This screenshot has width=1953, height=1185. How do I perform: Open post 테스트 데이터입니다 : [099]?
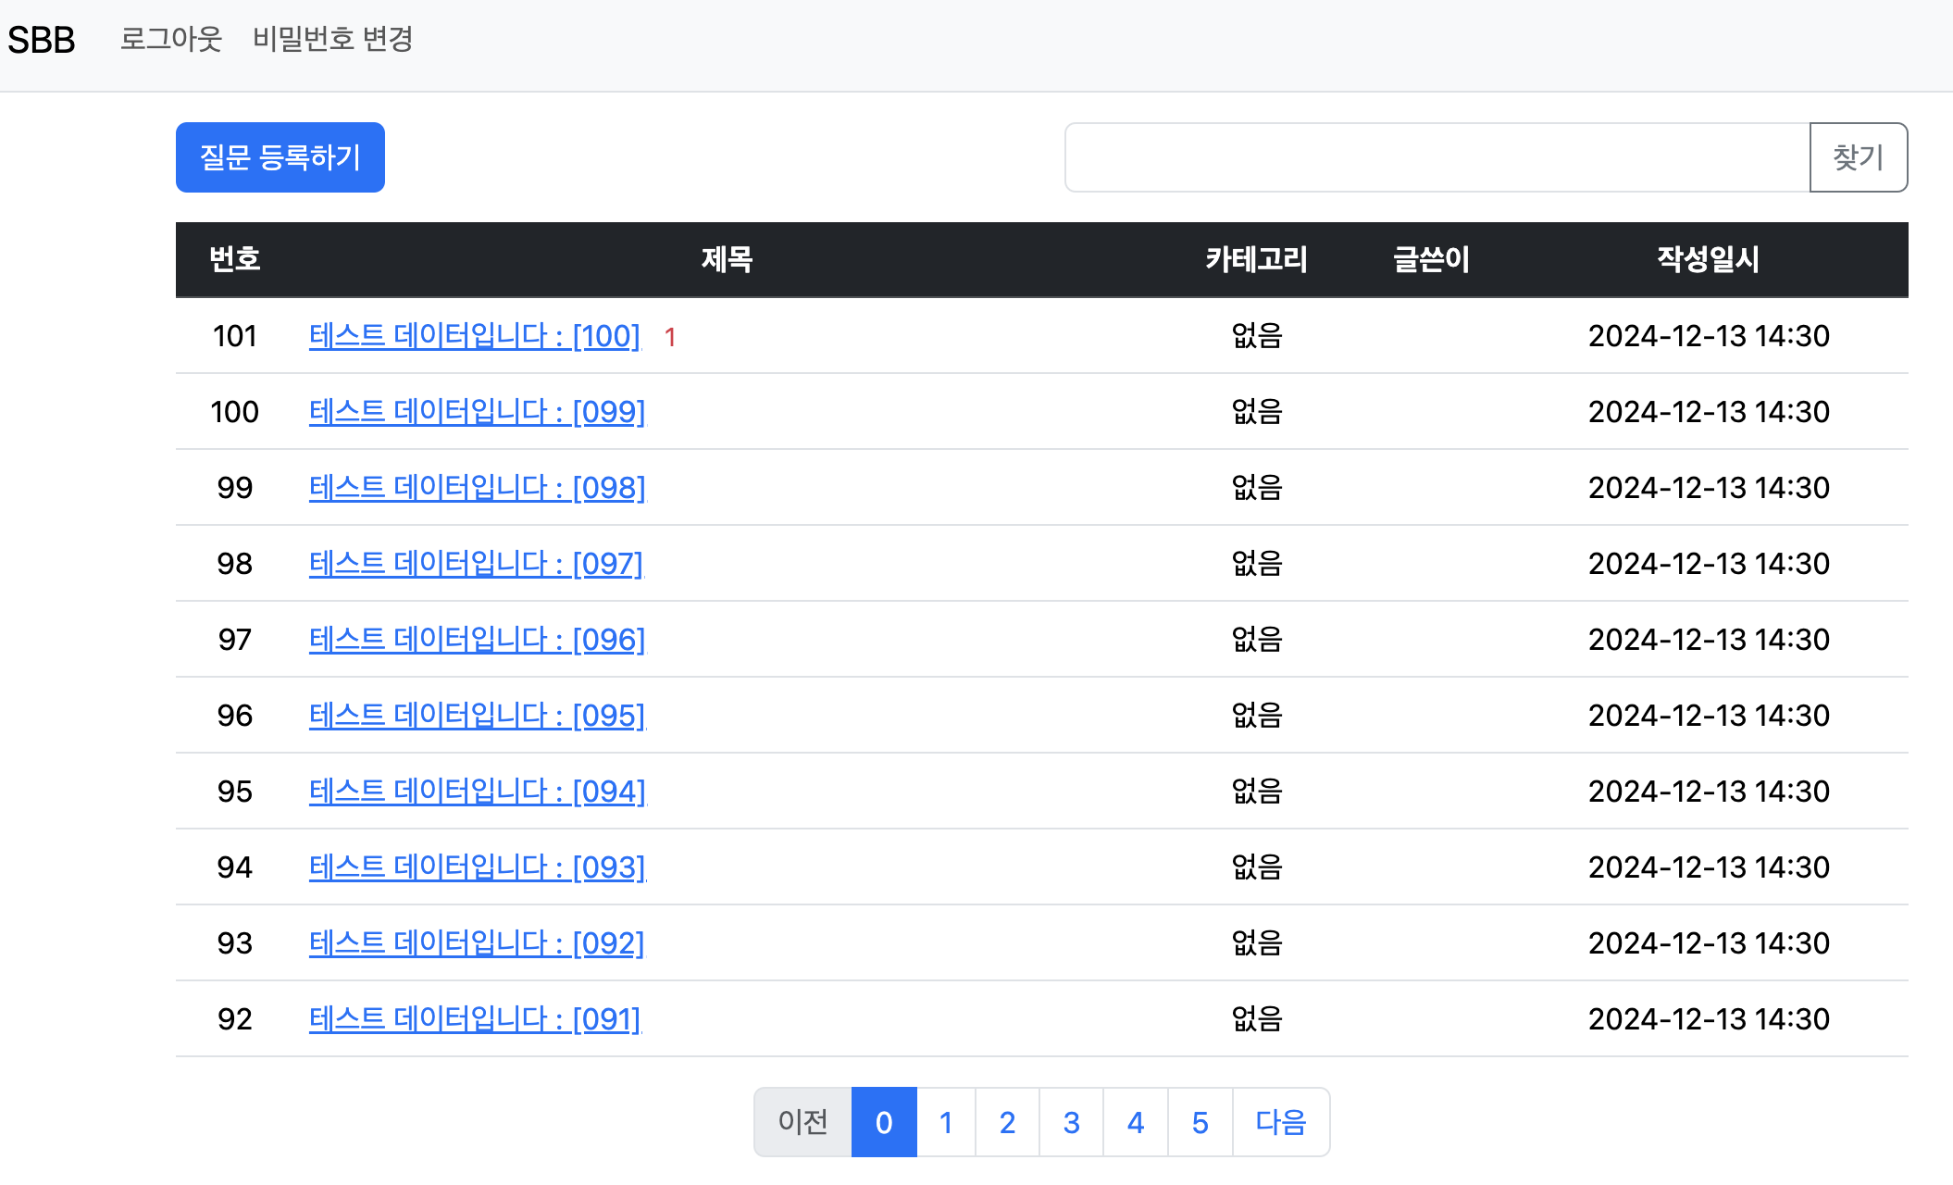pos(477,412)
